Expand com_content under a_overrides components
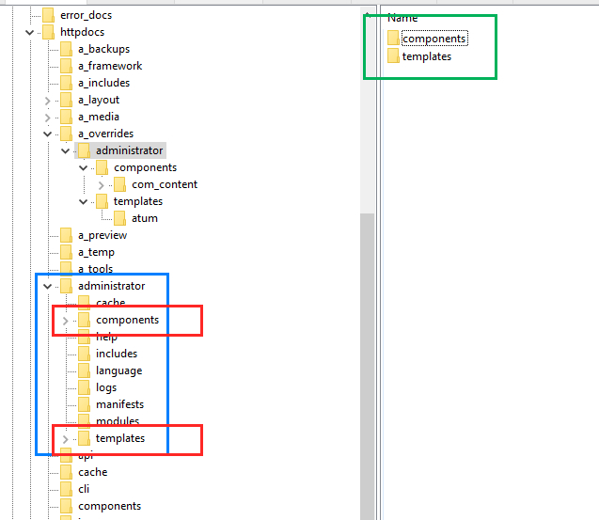599x520 pixels. coord(102,185)
